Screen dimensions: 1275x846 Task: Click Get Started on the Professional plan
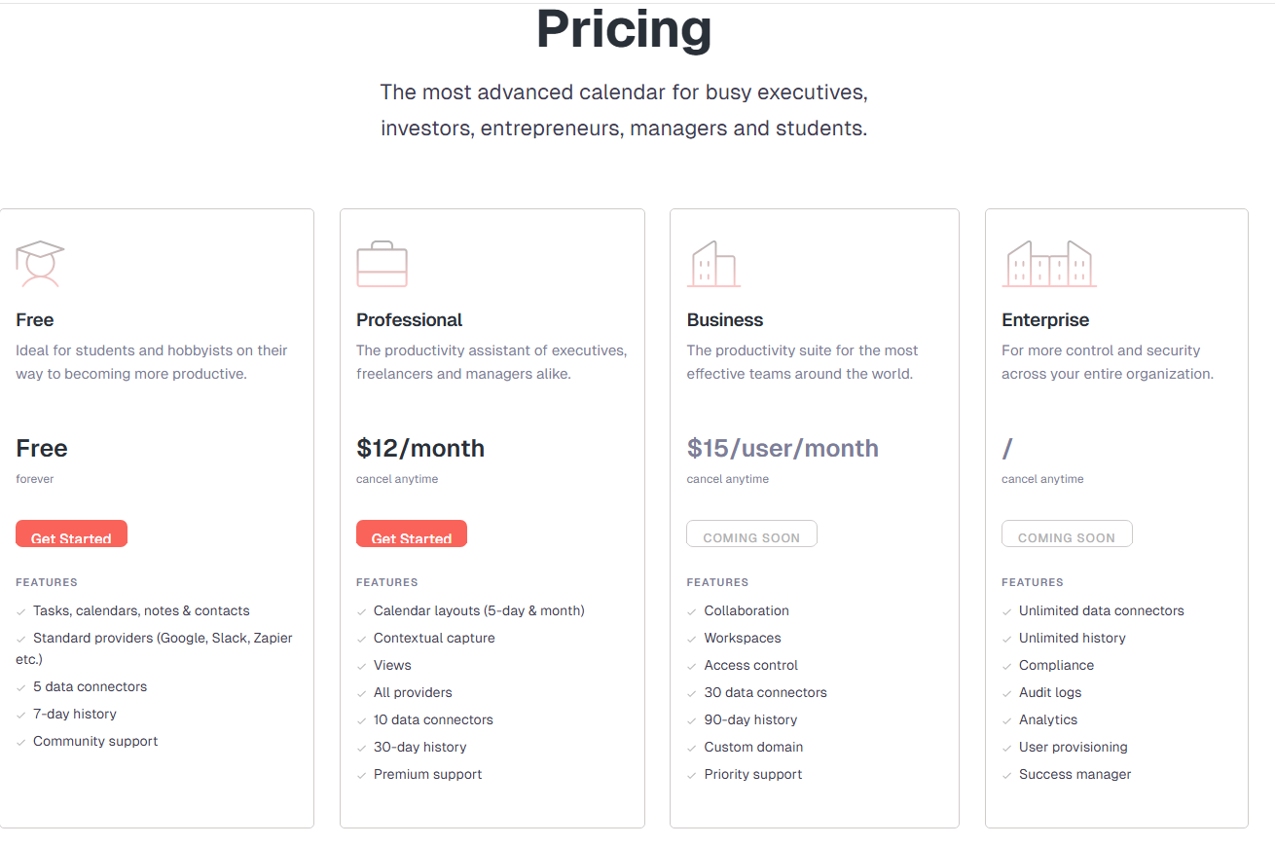(x=412, y=534)
